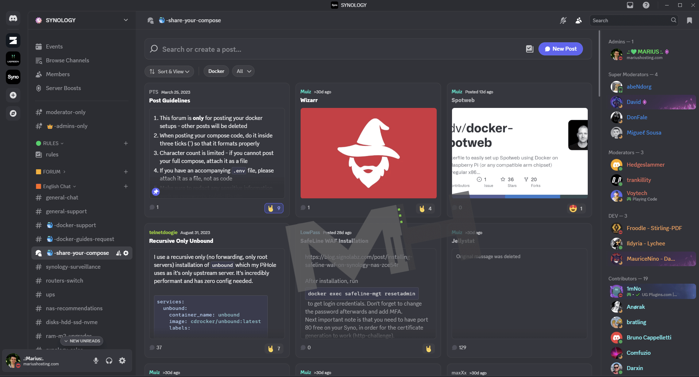Screen dimensions: 699x377
Task: Filter posts by Docker tag
Action: pyautogui.click(x=216, y=71)
